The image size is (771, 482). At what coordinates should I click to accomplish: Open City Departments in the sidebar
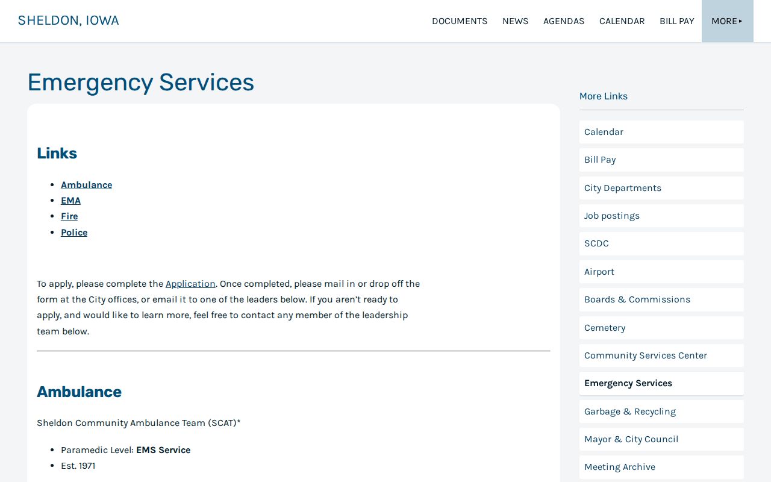coord(661,188)
